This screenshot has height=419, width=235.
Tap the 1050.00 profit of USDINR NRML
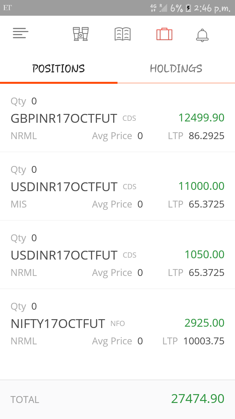pos(204,255)
